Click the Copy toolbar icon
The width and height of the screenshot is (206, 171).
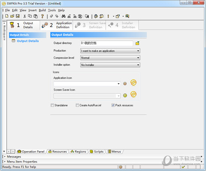(x=30, y=16)
